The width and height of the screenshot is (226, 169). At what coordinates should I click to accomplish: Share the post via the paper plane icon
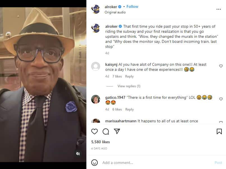(x=117, y=131)
